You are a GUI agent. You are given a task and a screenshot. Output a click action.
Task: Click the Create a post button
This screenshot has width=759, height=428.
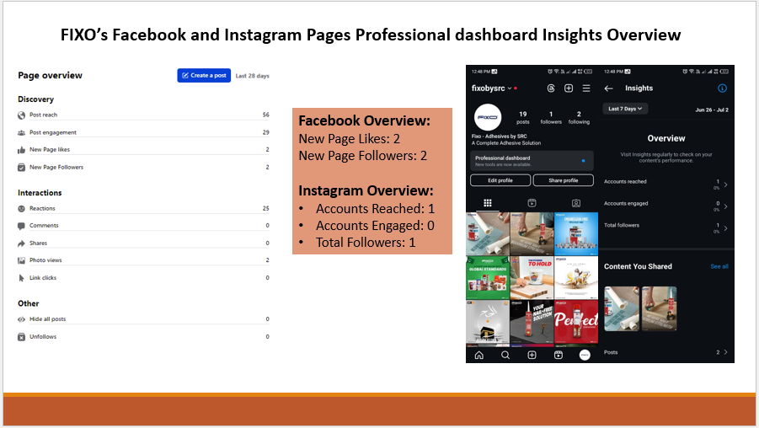(x=204, y=76)
